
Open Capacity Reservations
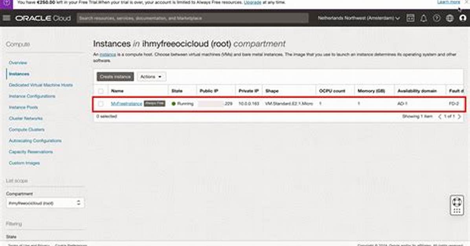point(31,152)
